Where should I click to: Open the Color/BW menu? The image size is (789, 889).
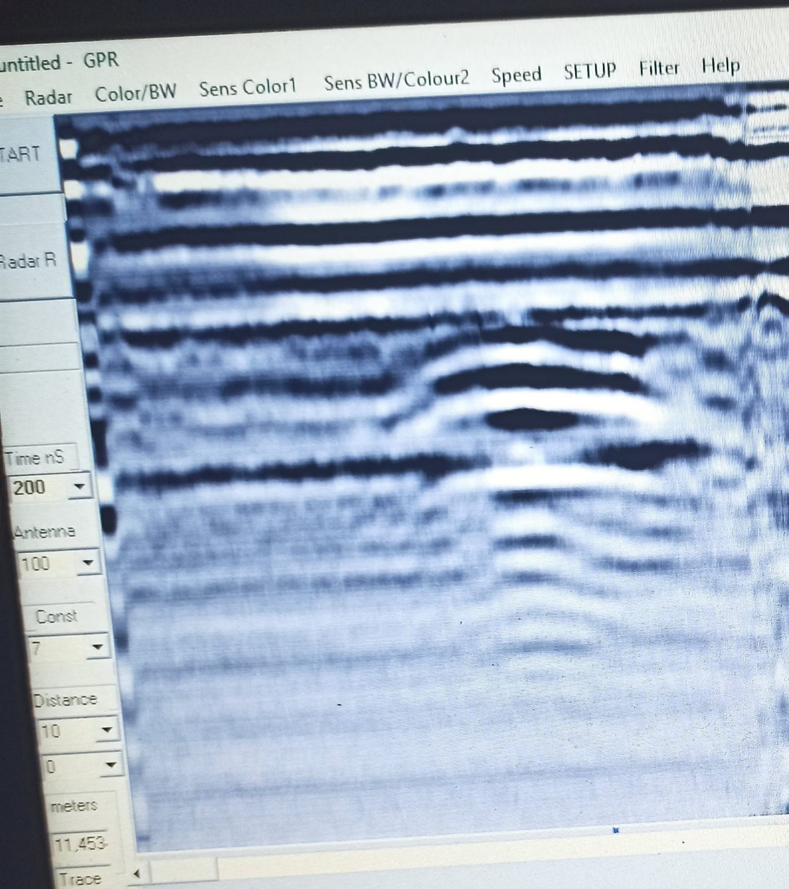point(136,92)
